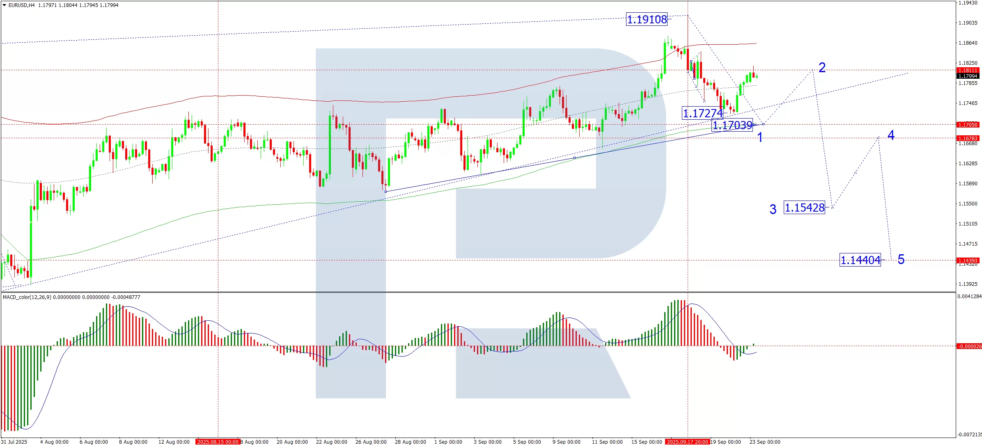Screen dimensions: 982x447
Task: Select the 1.17274 price label
Action: point(702,113)
